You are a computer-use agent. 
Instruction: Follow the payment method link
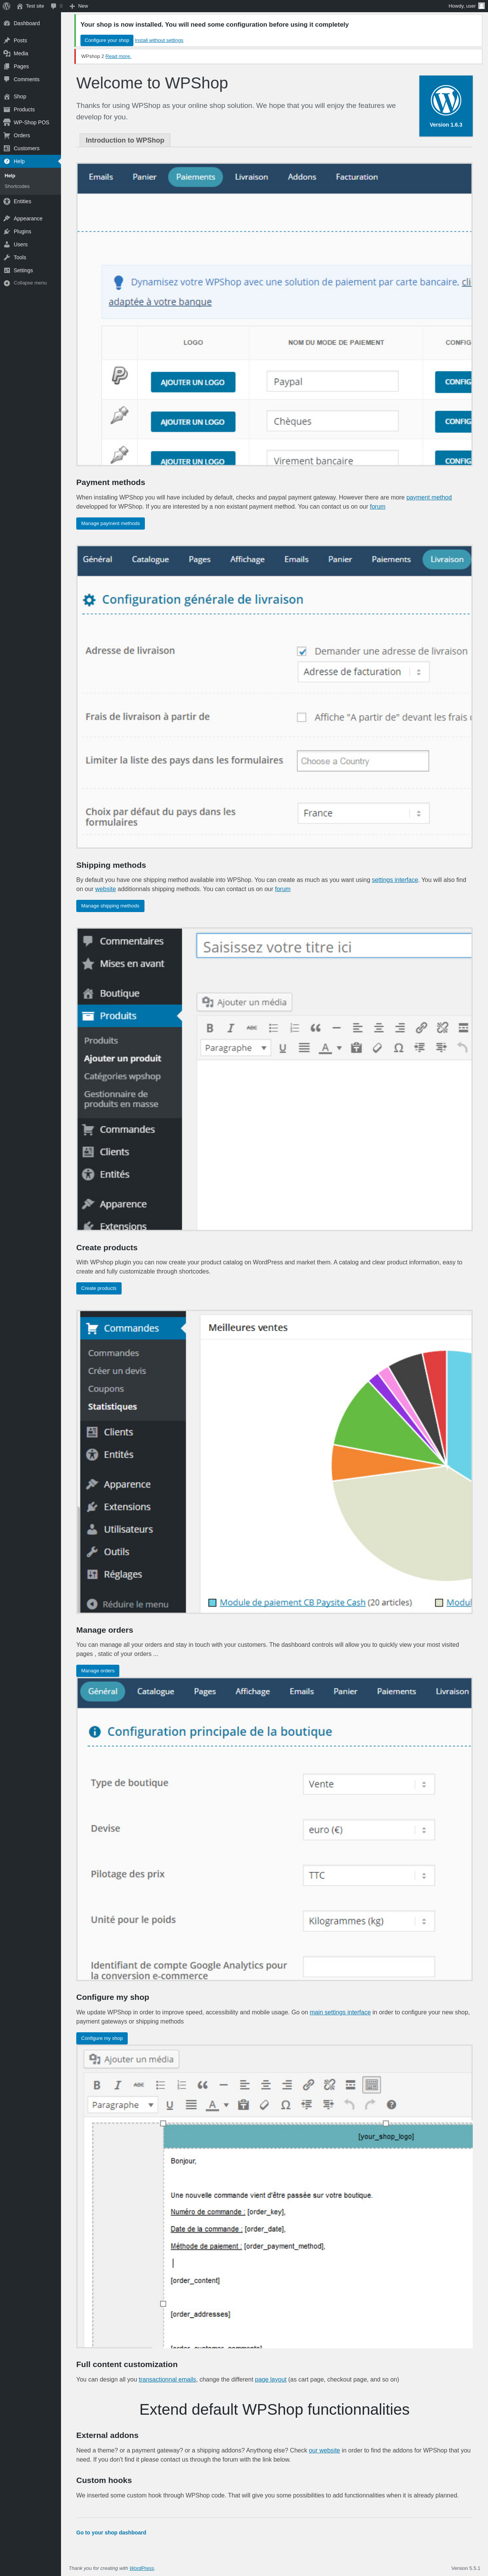[x=429, y=497]
